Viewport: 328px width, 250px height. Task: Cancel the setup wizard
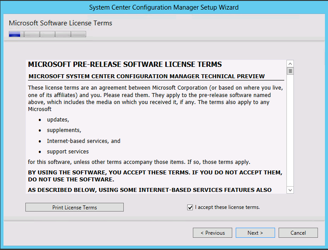298,233
